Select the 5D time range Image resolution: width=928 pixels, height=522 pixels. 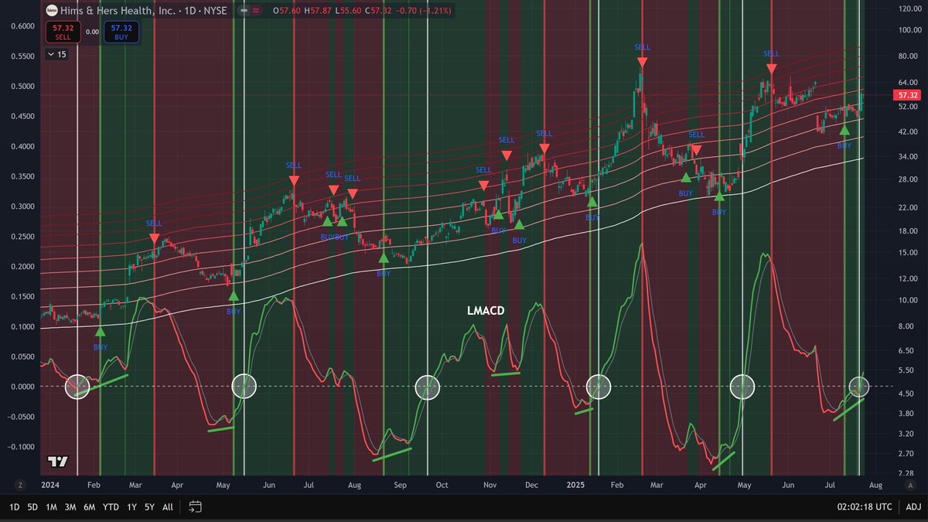[x=32, y=507]
